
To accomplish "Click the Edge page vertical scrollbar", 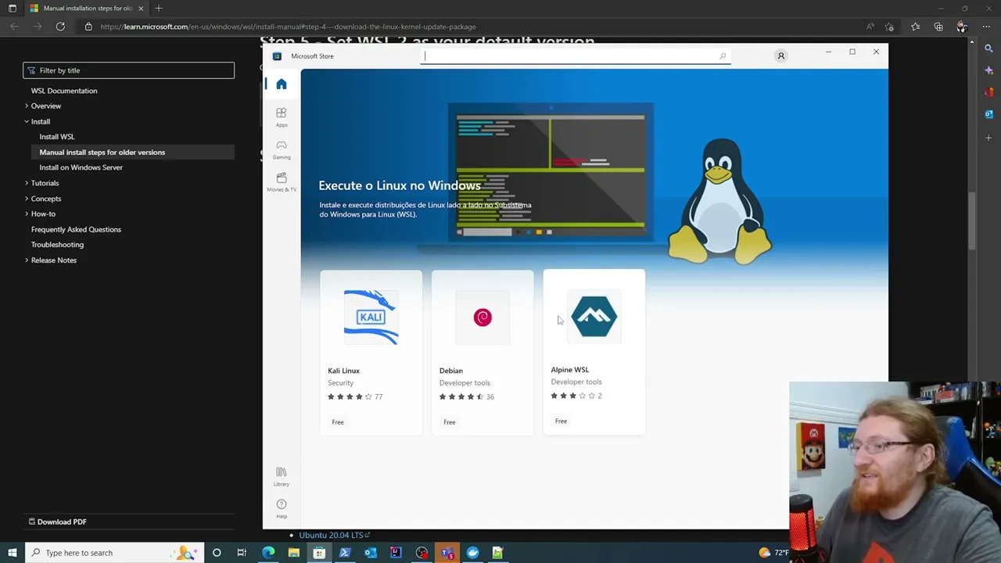I will 972,223.
